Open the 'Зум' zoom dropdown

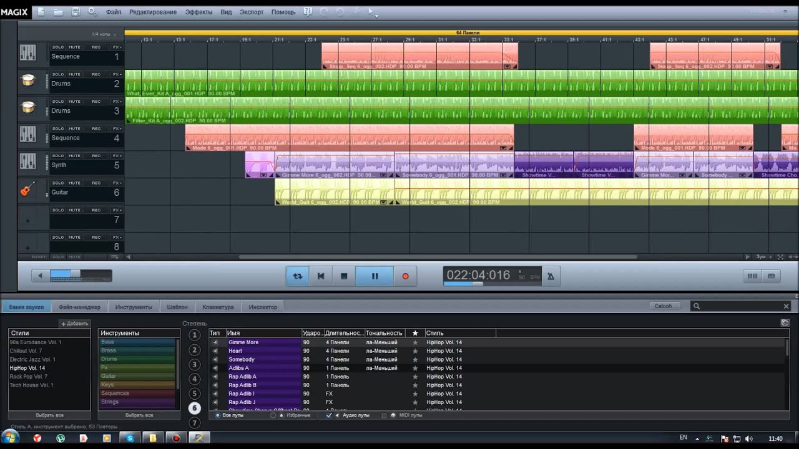762,257
